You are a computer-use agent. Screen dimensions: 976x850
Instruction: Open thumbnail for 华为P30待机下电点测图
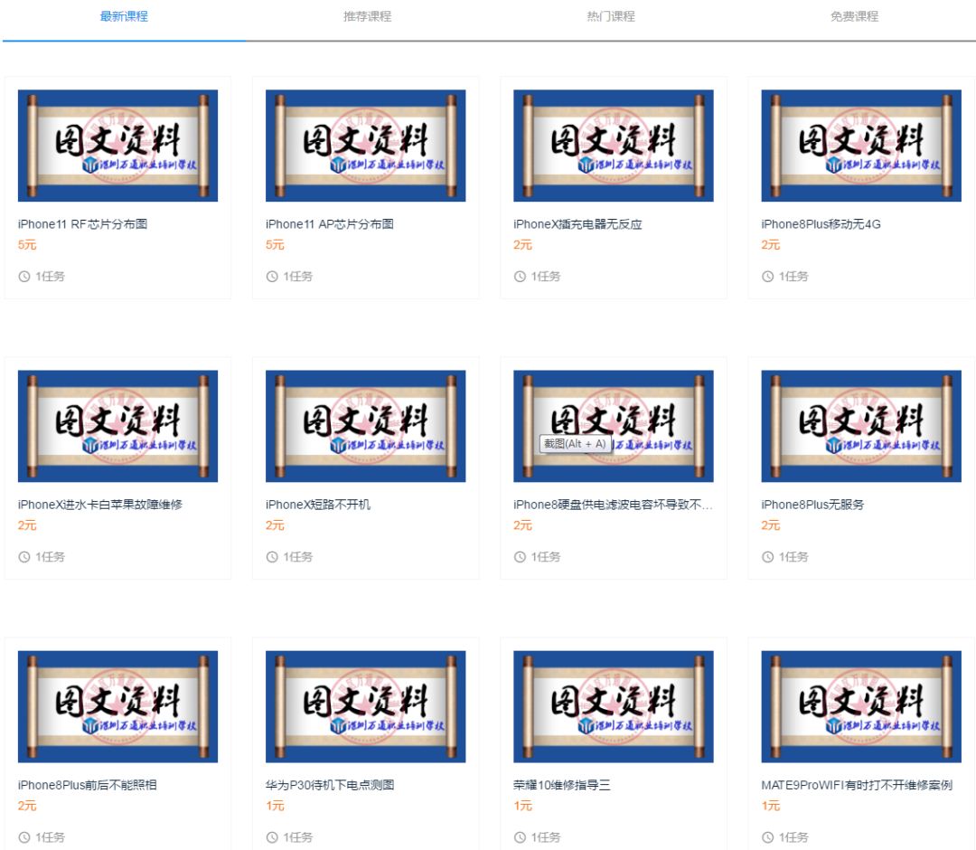(365, 707)
